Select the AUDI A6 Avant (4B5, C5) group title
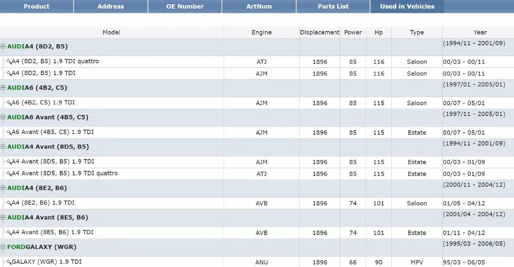Screen dimensions: 514x267 48,117
